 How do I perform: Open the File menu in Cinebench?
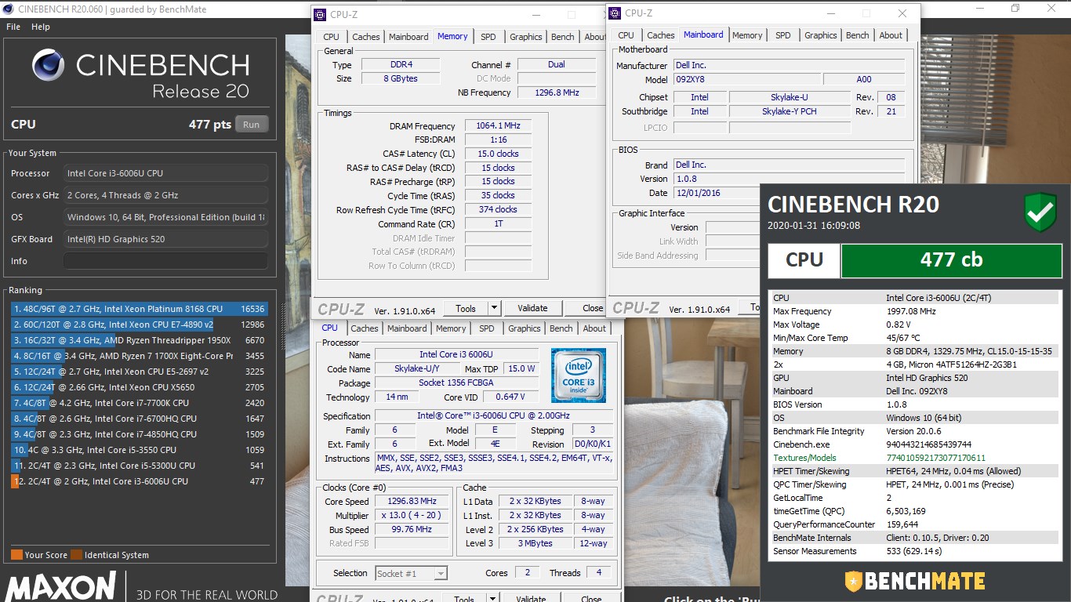[13, 27]
